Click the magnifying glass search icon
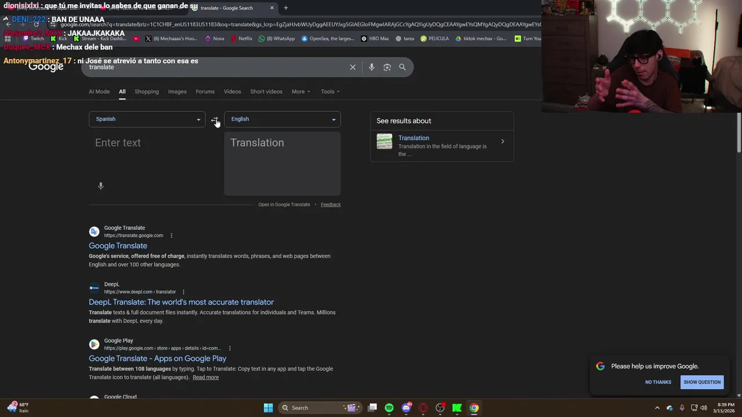Screen dimensions: 742x417 [x=402, y=67]
